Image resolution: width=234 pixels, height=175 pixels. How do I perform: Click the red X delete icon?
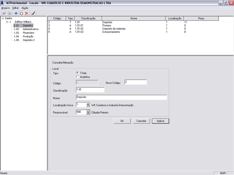26,13
